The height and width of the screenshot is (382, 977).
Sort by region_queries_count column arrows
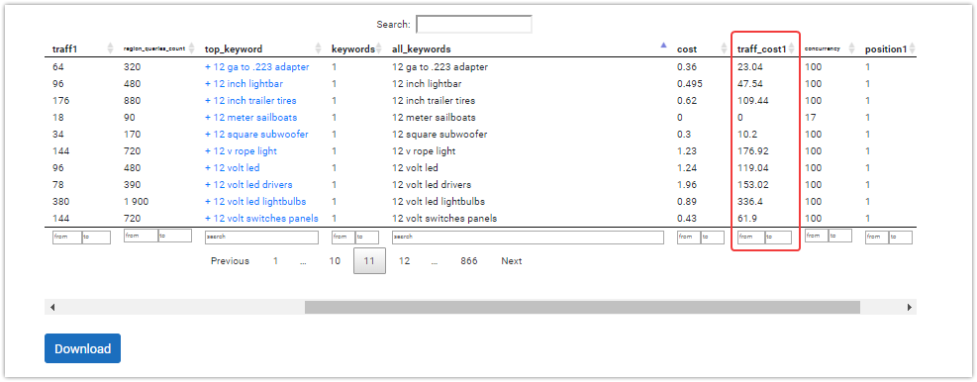point(192,48)
